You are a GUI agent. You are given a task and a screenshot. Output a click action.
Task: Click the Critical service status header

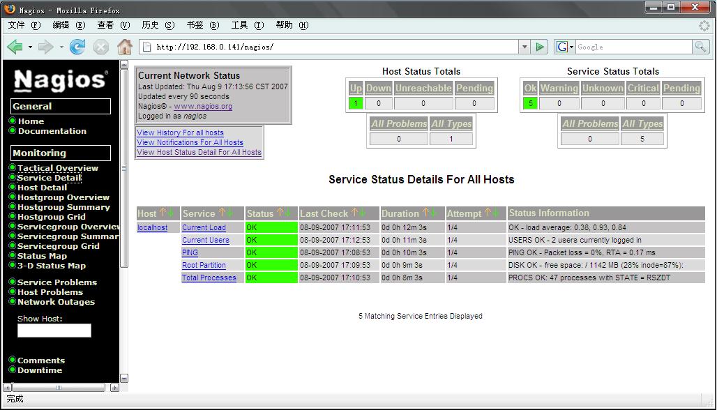[x=643, y=88]
